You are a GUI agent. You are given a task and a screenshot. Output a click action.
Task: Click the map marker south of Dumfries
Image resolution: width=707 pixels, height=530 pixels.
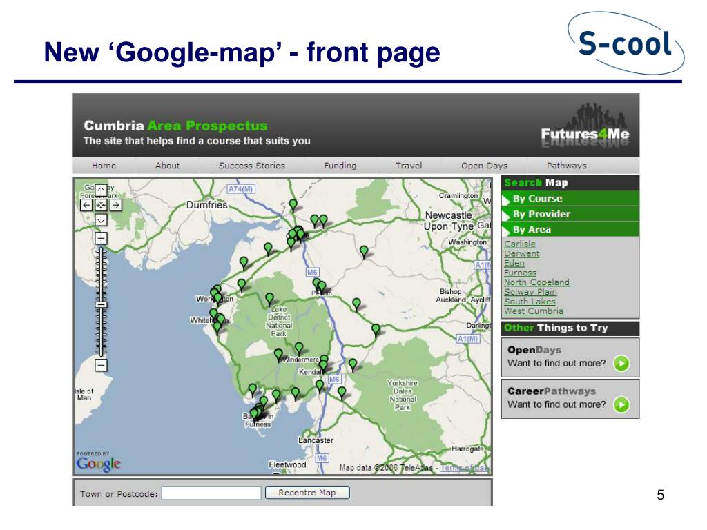point(244,262)
